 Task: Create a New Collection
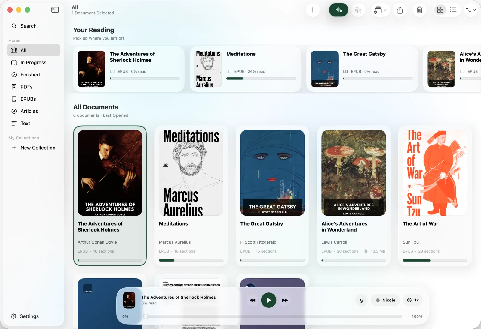coord(33,148)
